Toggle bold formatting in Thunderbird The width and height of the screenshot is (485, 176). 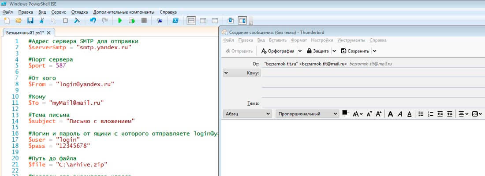[390, 114]
